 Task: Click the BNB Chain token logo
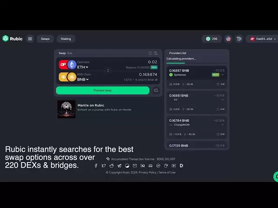(68, 77)
